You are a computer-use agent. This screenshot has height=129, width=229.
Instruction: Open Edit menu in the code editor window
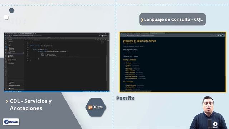11,38
